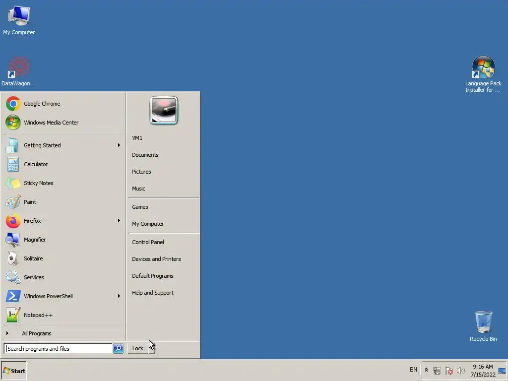Image resolution: width=508 pixels, height=381 pixels.
Task: Launch the Windows PowerShell icon
Action: point(13,296)
